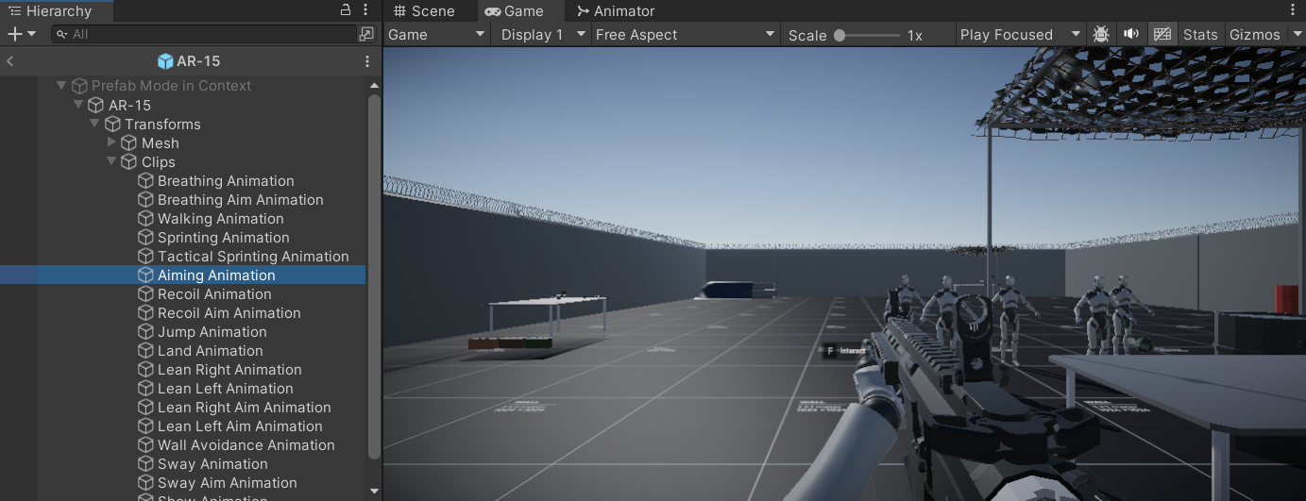Click the Hierarchy panel lock icon
Screen dimensions: 1306x501
pyautogui.click(x=346, y=10)
